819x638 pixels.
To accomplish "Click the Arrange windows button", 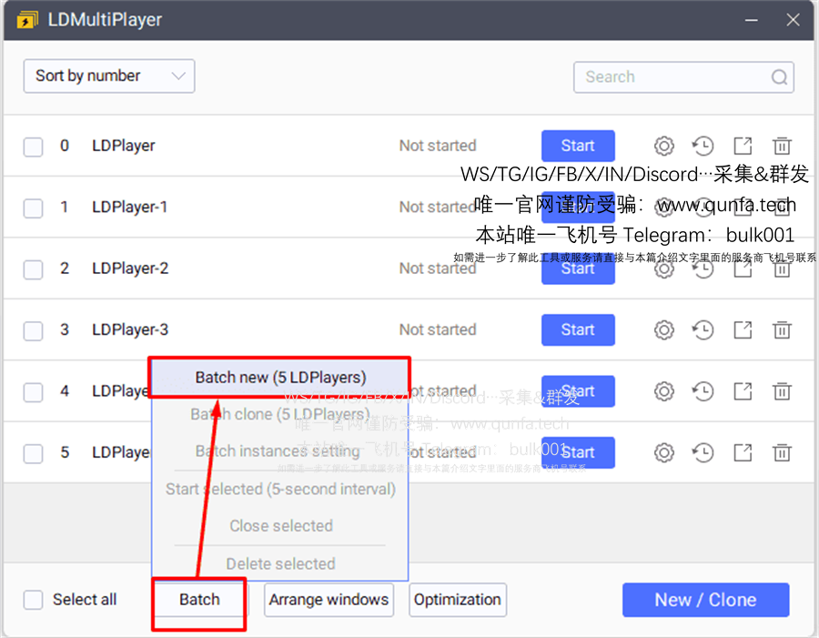I will pyautogui.click(x=329, y=600).
